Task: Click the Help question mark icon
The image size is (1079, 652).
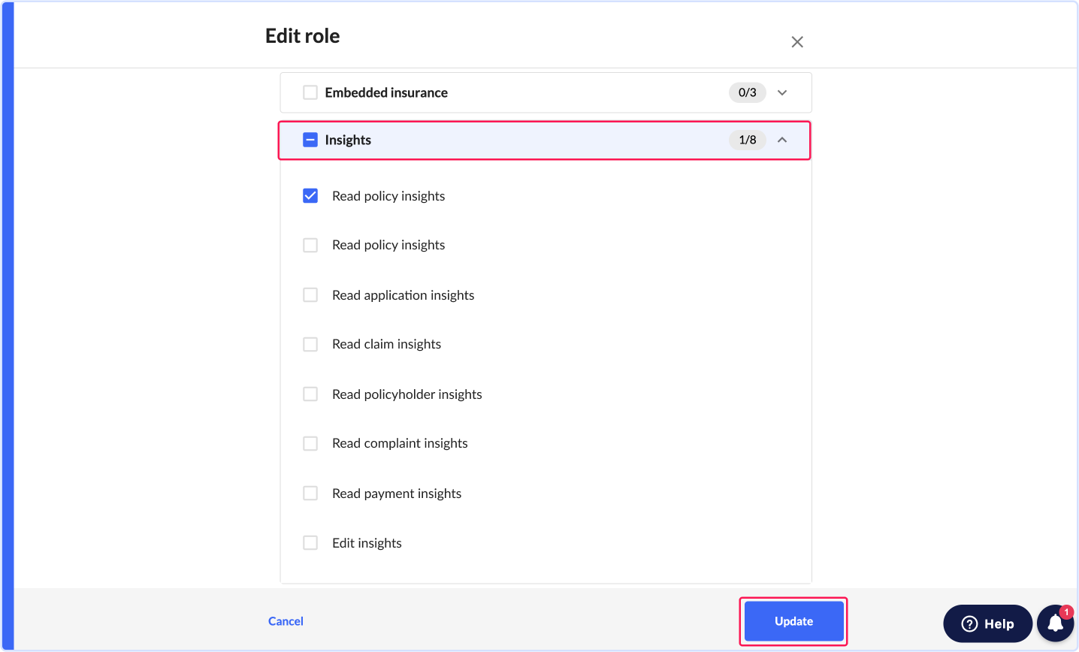Action: click(969, 623)
